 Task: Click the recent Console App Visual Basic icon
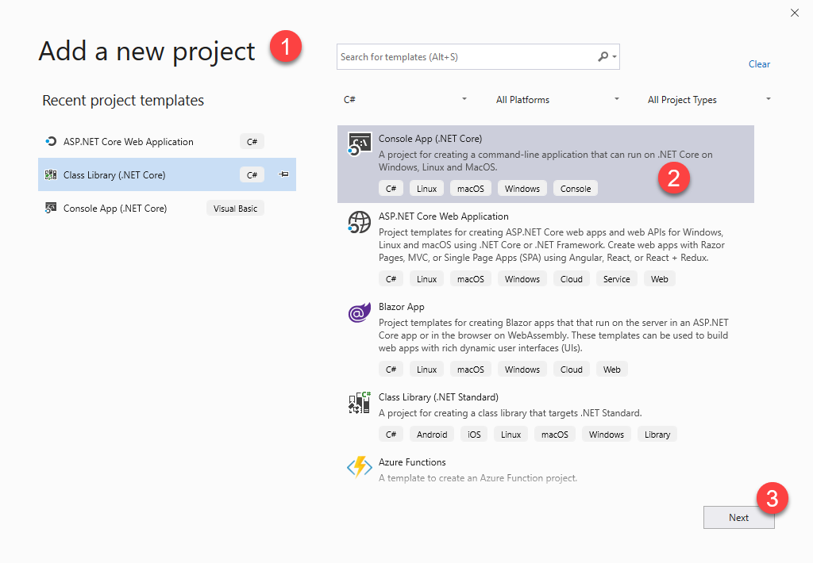click(51, 209)
